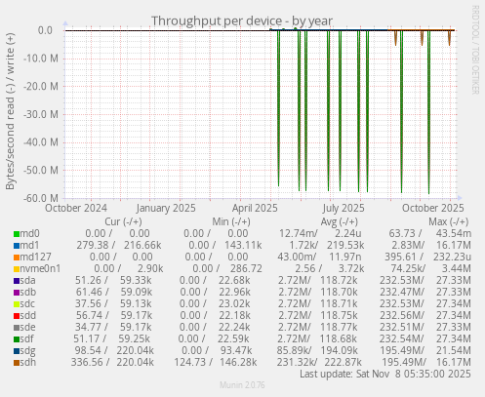Click the sdf dark green legend swatch
Viewport: 485px width, 397px height.
17,339
